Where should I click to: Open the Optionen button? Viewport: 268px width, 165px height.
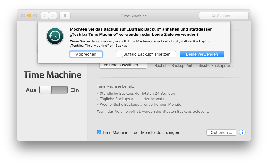[x=221, y=133]
